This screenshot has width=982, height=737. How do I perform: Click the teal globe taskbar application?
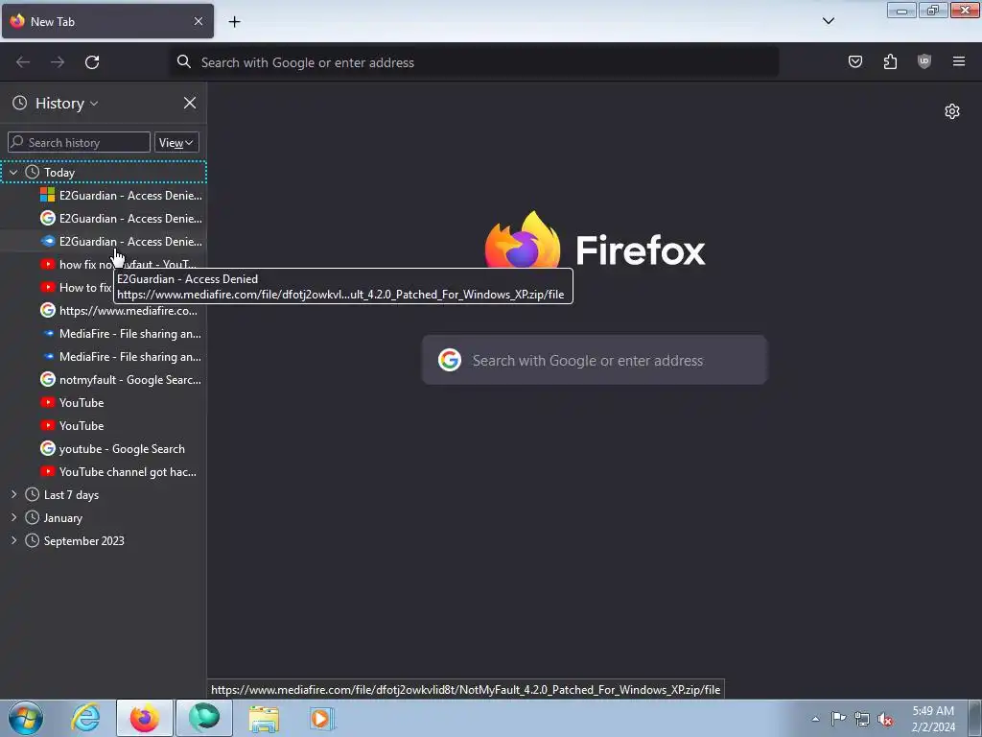[x=204, y=718]
